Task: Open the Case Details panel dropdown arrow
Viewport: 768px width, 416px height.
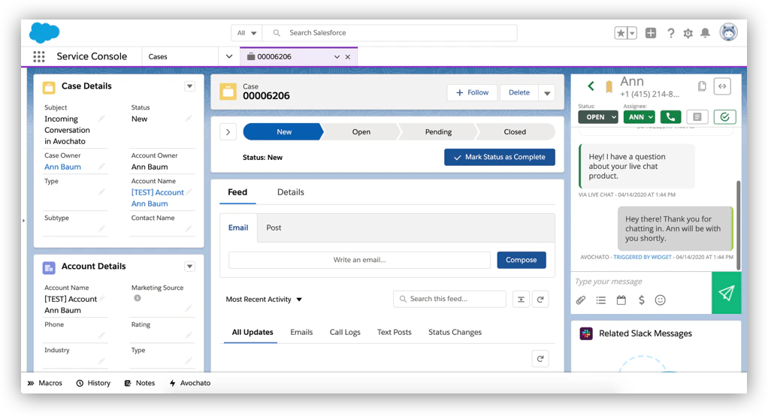Action: click(x=189, y=86)
